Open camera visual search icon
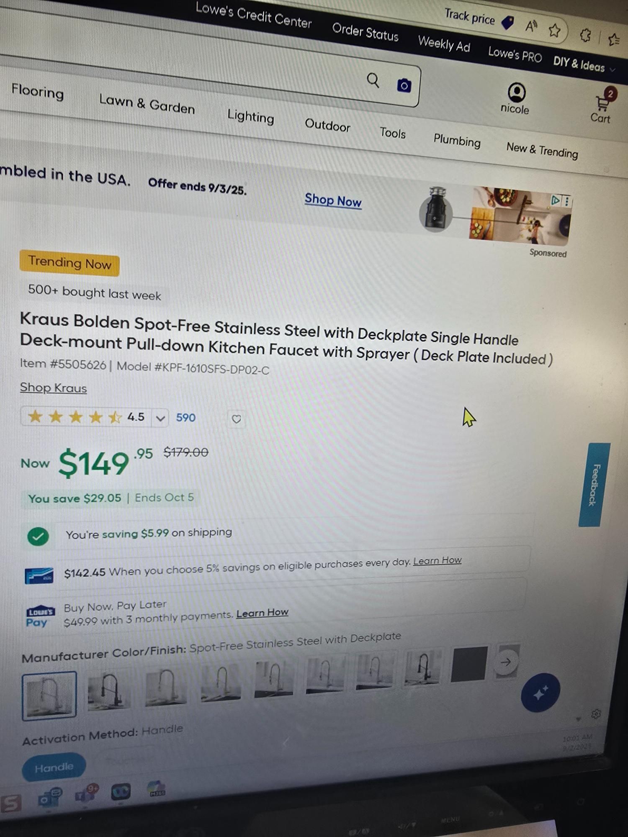Image resolution: width=628 pixels, height=837 pixels. click(x=404, y=85)
